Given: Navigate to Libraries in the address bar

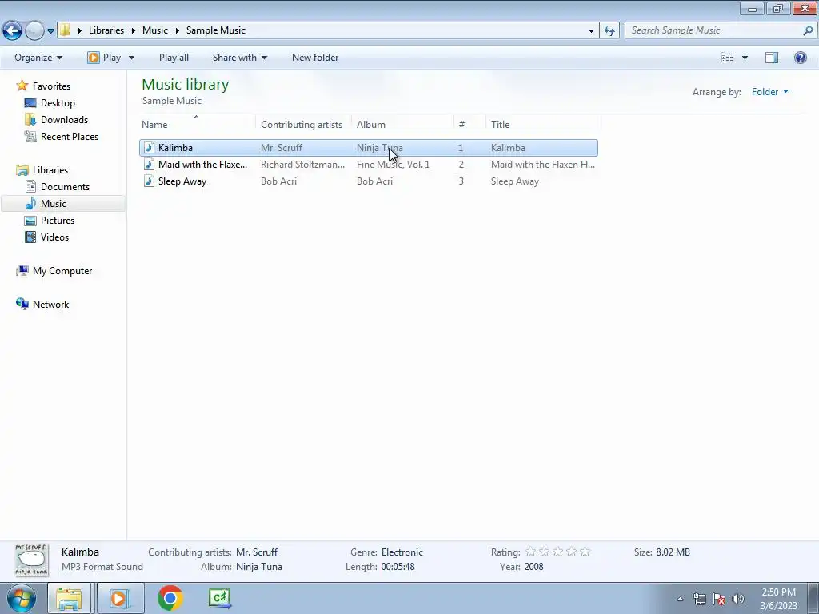Looking at the screenshot, I should pos(106,30).
